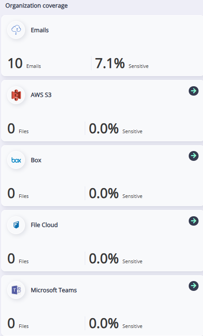
Task: Click Box 0.0% Sensitive value
Action: pyautogui.click(x=116, y=193)
